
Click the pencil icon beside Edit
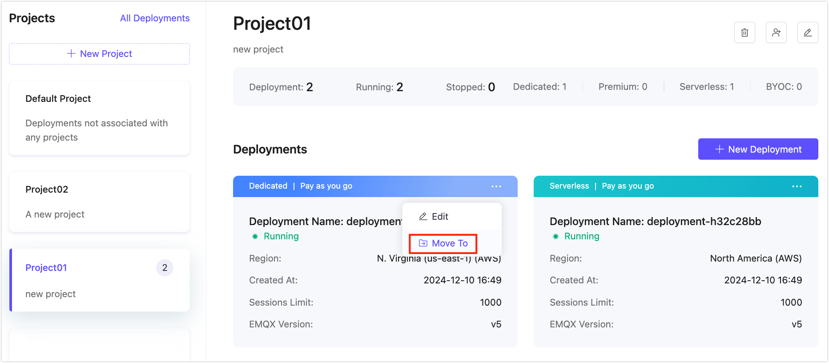(423, 217)
